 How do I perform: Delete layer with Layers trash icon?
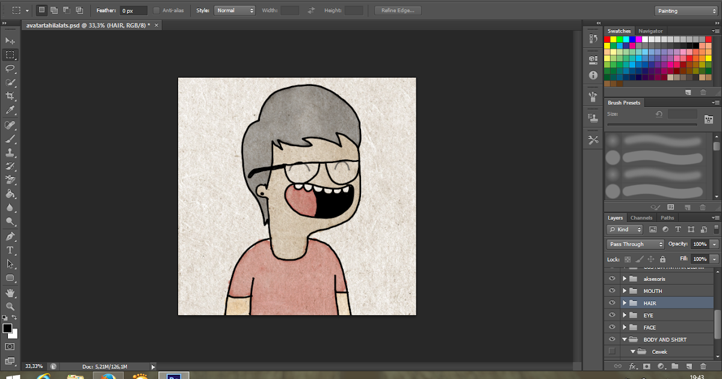point(703,366)
